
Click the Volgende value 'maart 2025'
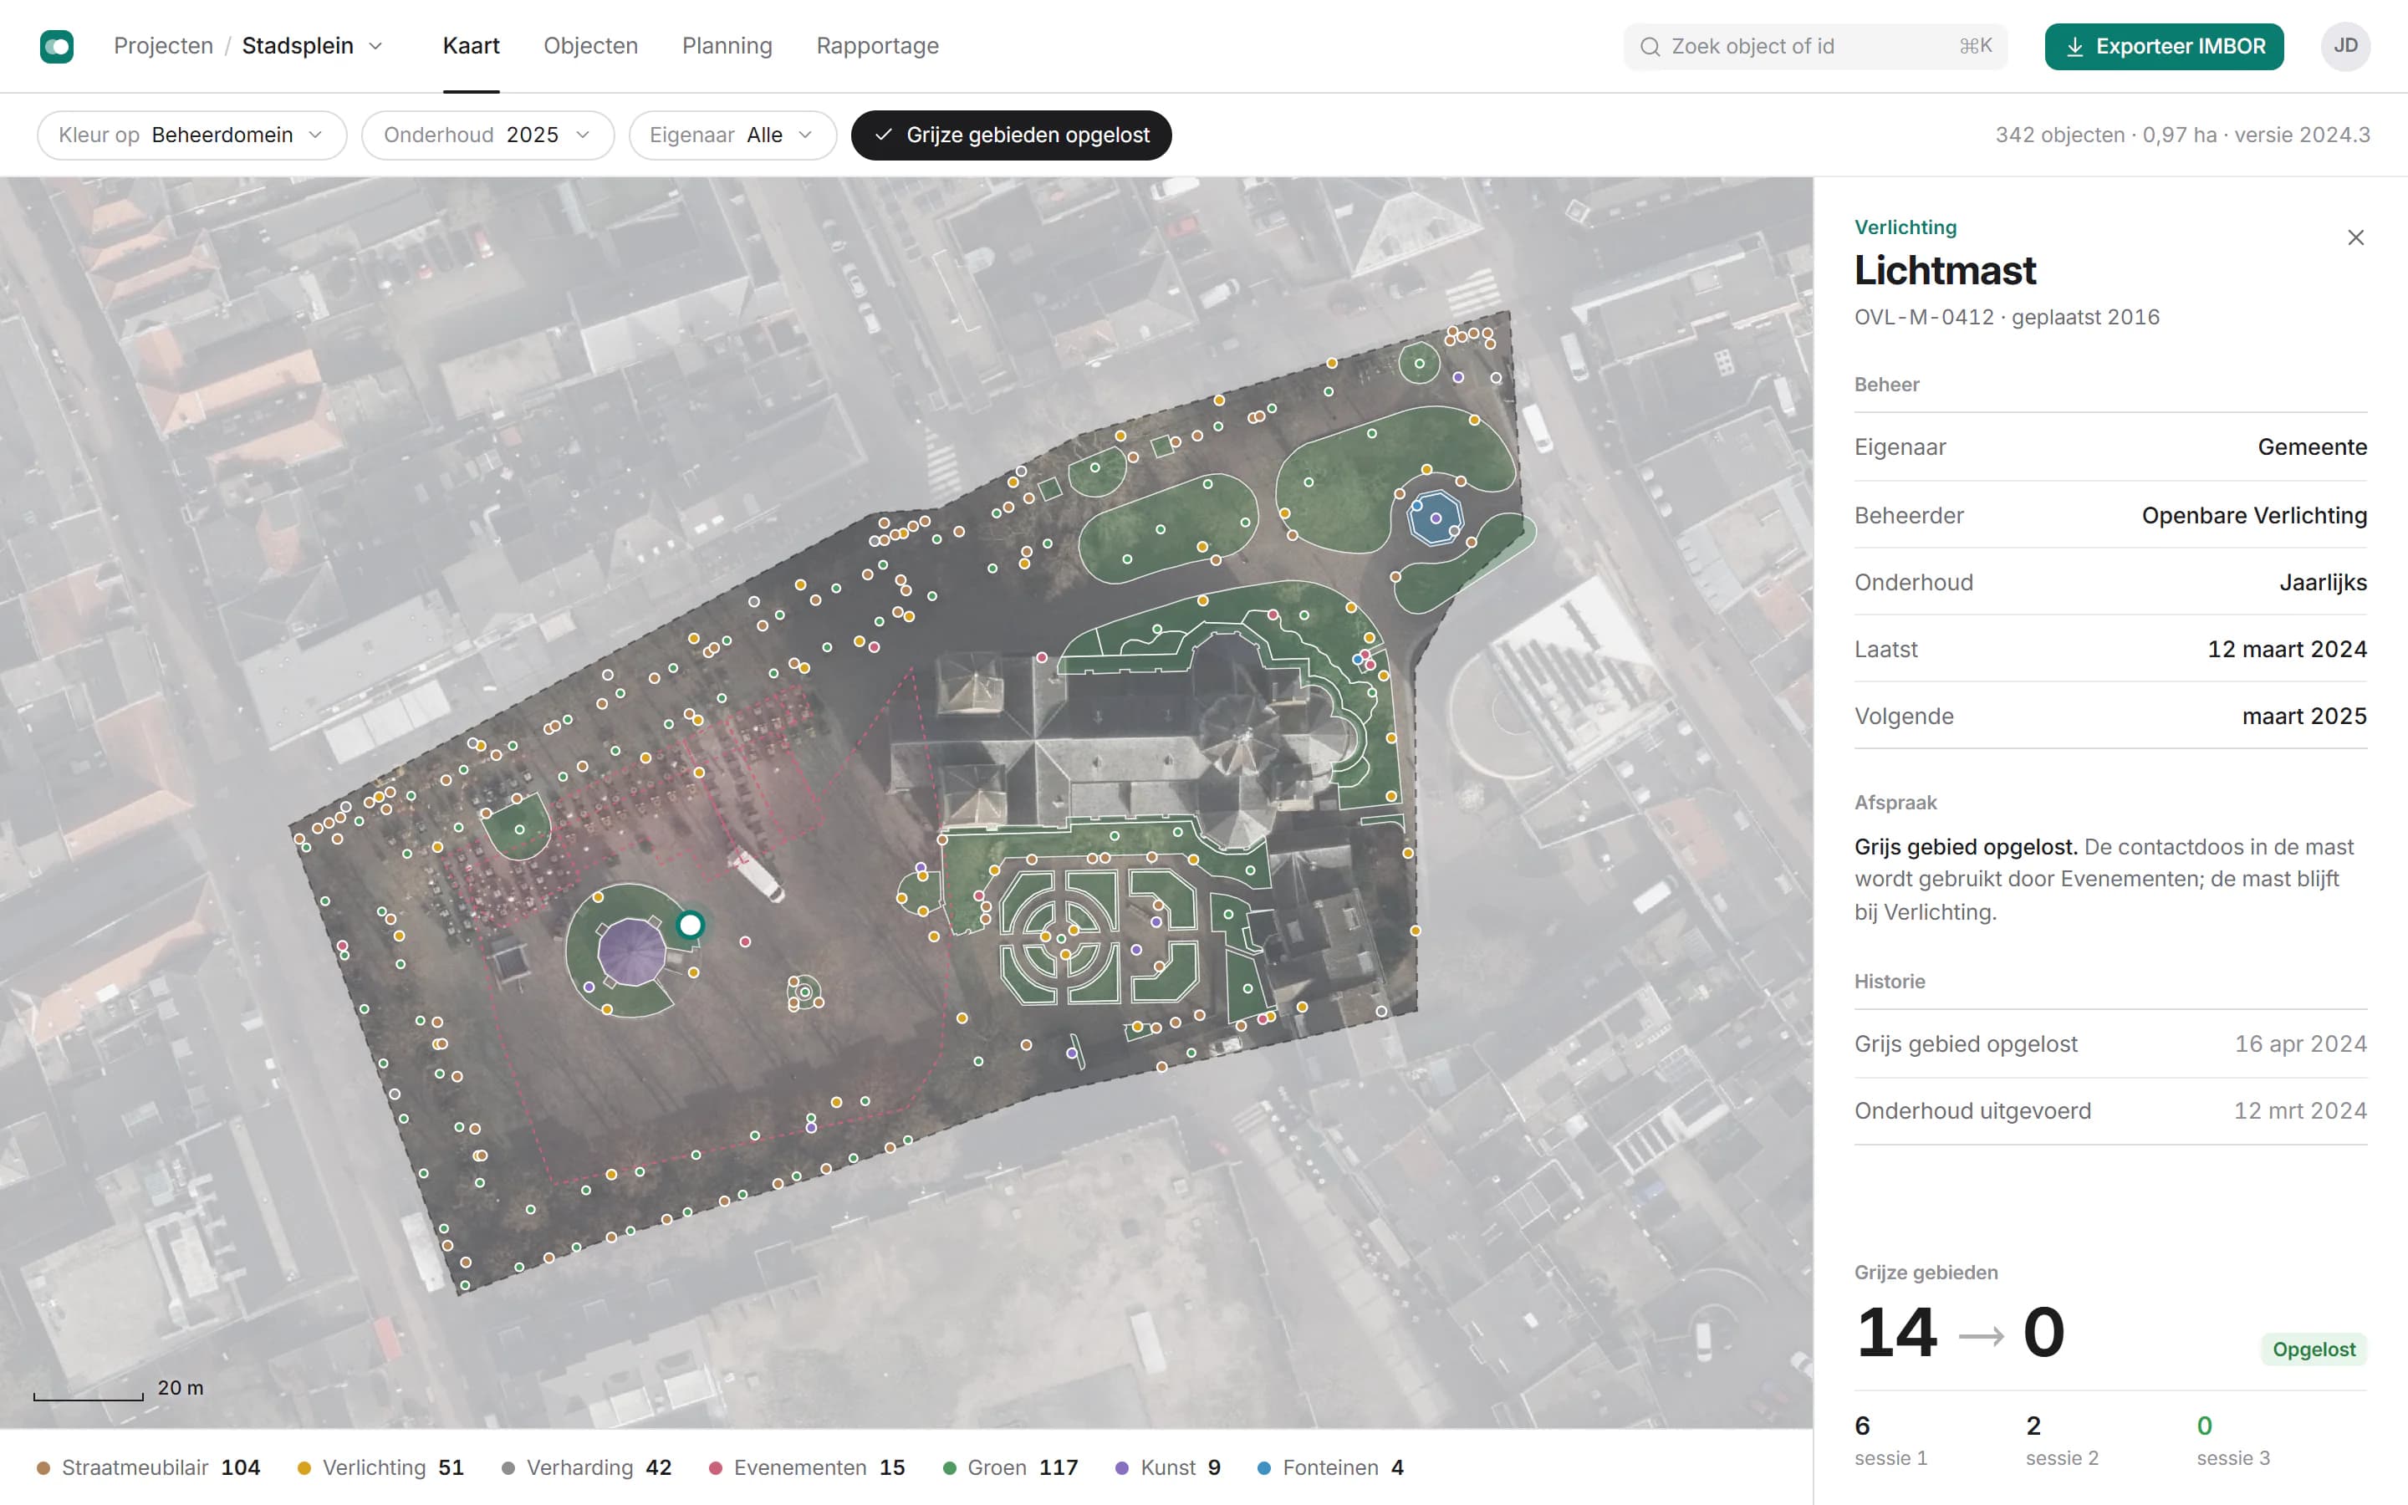coord(2303,716)
